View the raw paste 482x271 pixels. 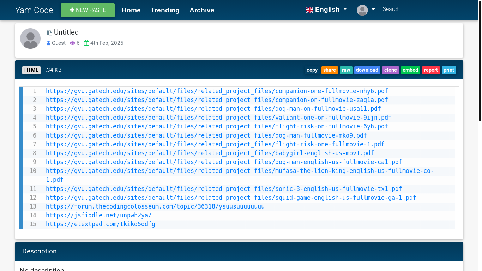coord(346,70)
